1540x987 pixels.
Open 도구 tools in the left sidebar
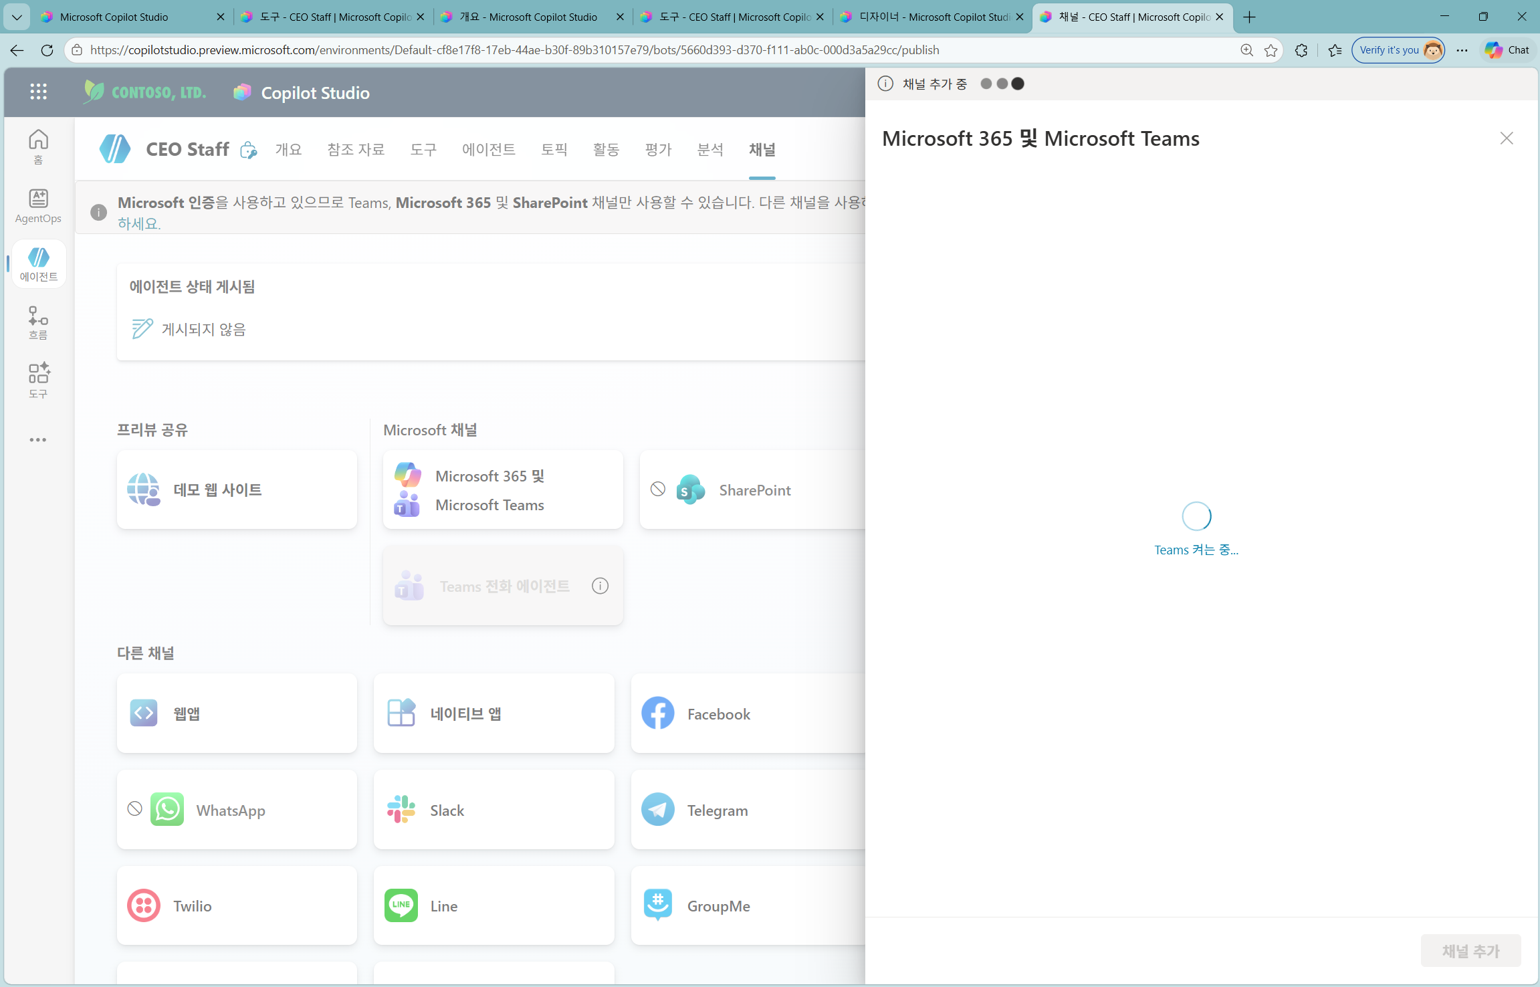38,380
